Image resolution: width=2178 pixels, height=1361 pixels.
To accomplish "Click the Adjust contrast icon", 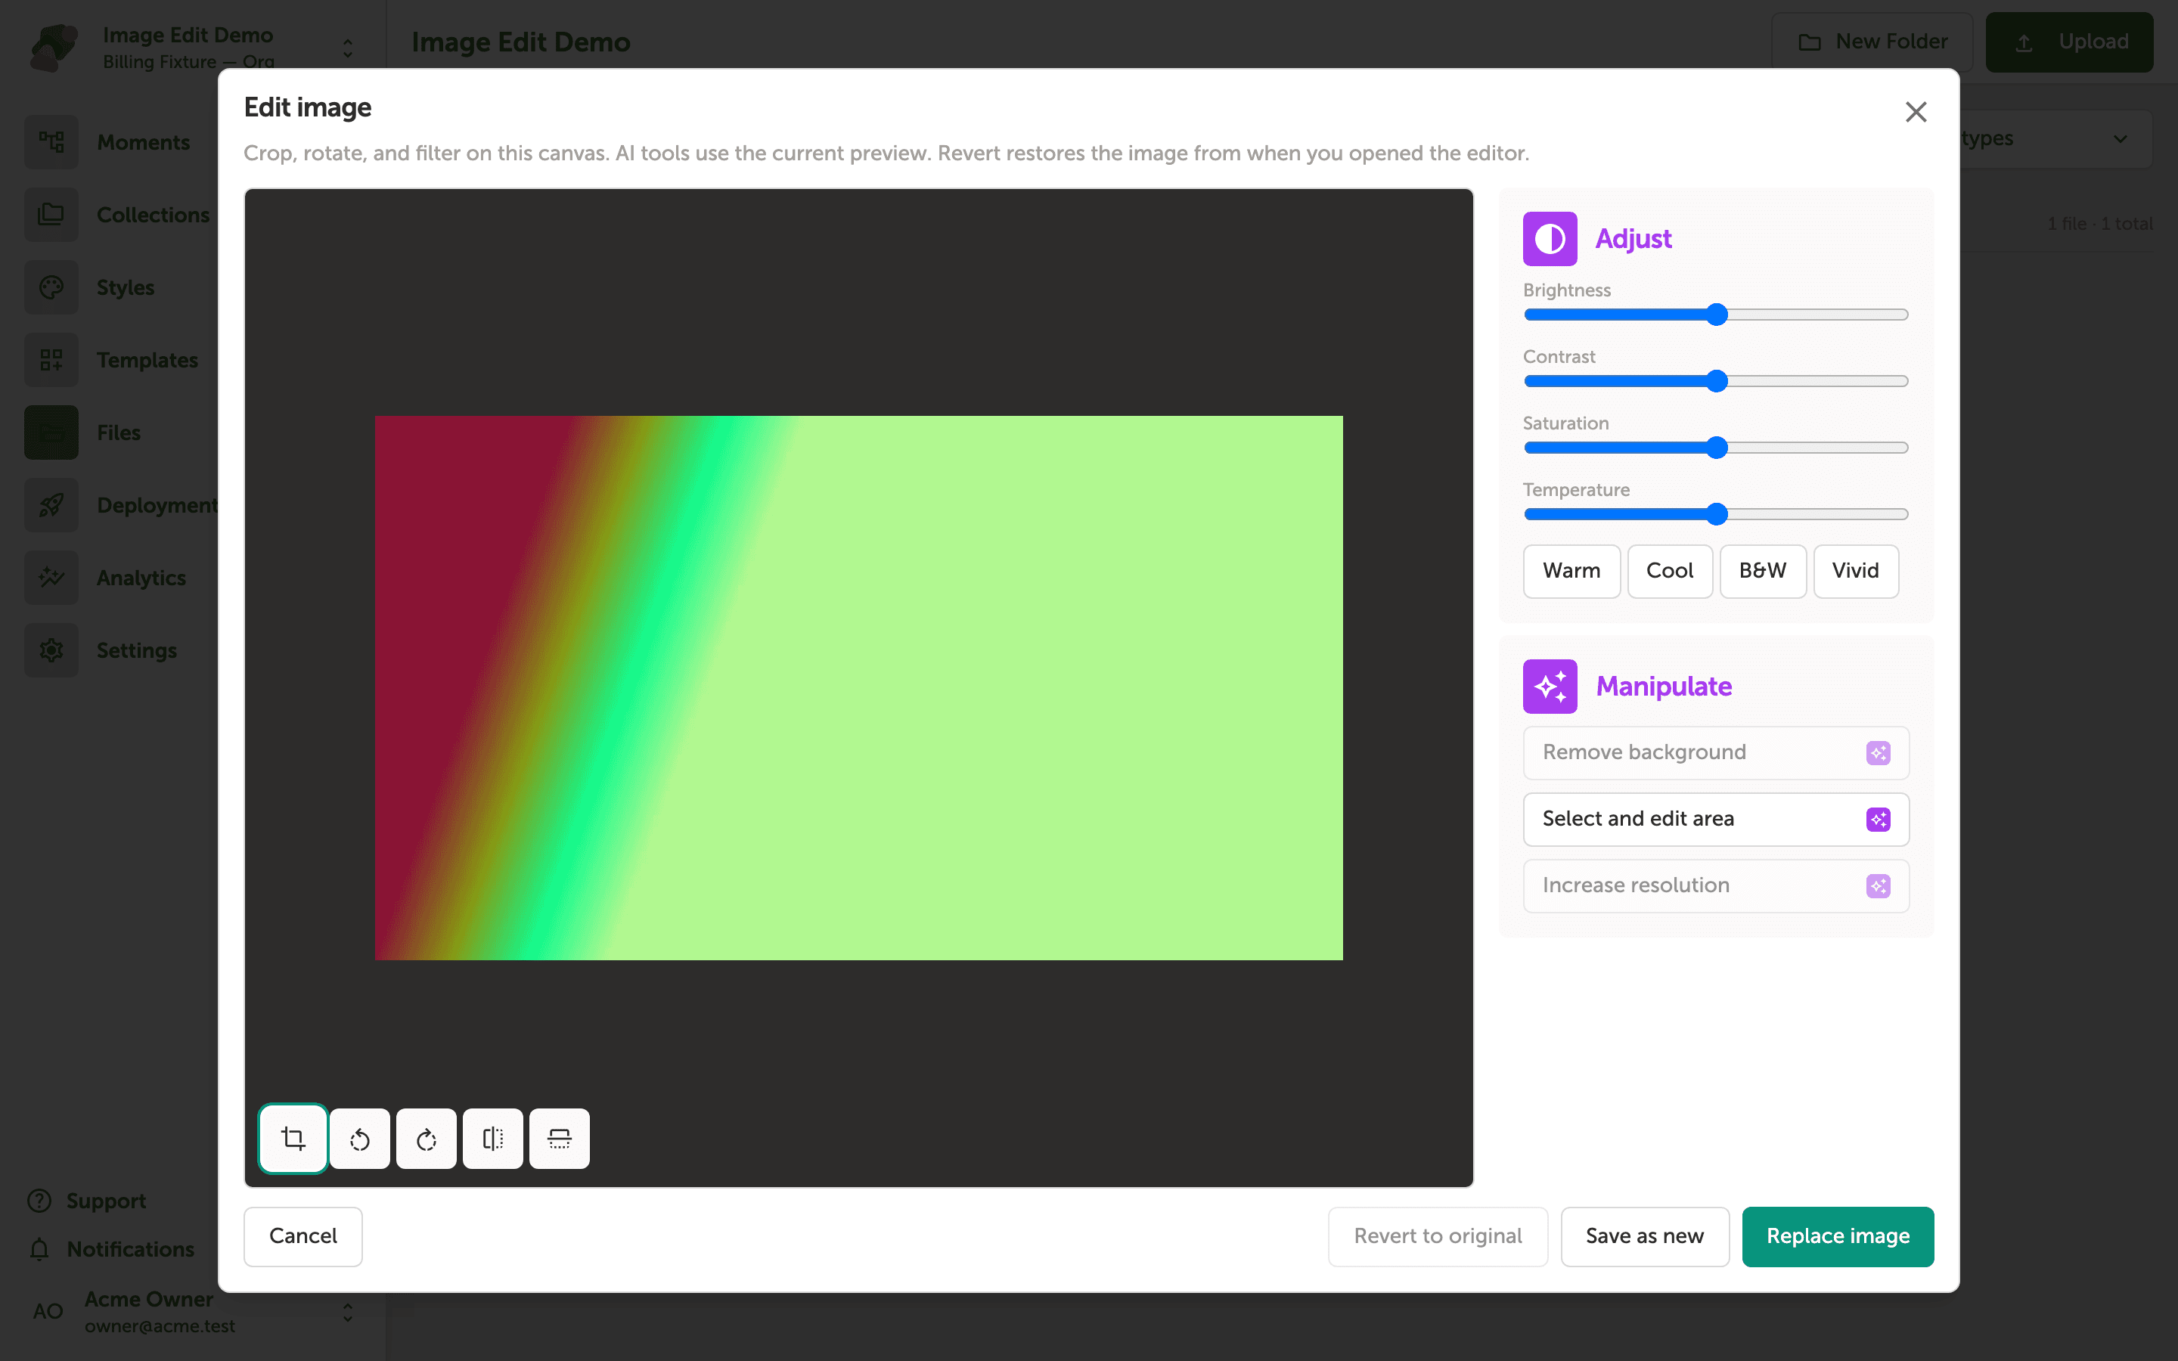I will click(x=1549, y=238).
